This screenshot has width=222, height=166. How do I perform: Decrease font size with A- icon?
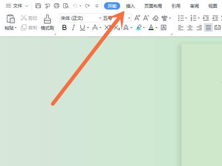pos(146,18)
